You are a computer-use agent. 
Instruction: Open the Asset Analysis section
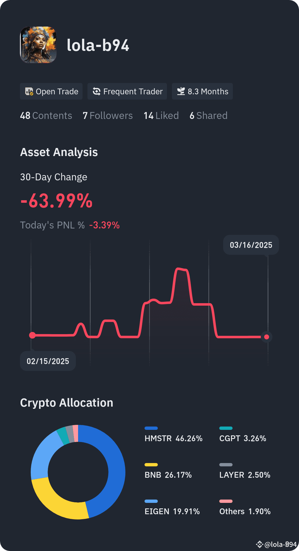(x=59, y=152)
